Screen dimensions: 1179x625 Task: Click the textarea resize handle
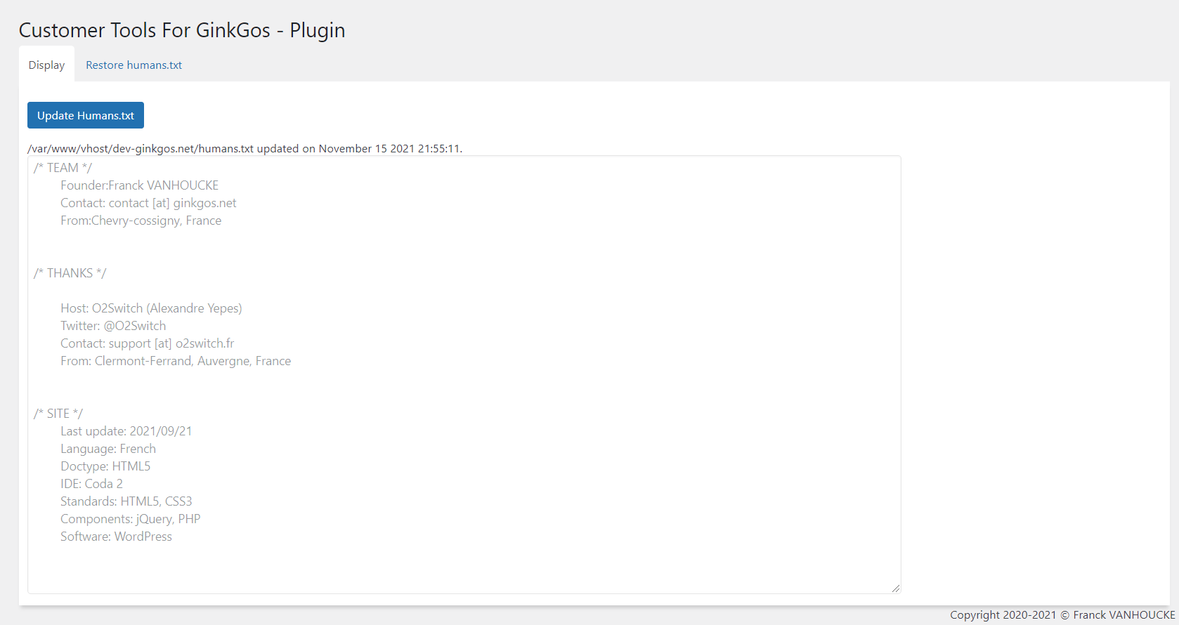pyautogui.click(x=895, y=588)
